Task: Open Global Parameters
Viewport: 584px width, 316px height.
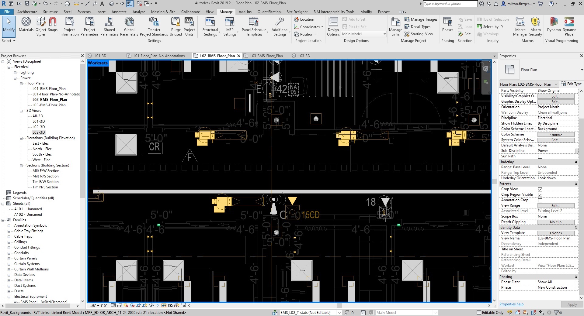Action: click(129, 26)
